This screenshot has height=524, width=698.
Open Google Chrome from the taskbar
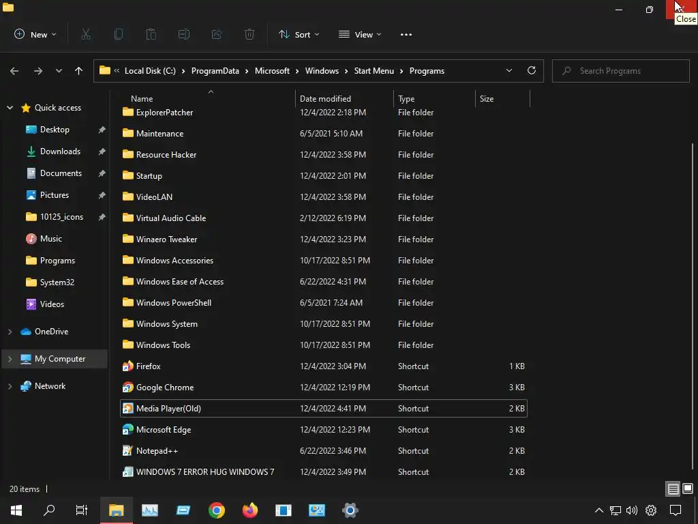click(216, 510)
